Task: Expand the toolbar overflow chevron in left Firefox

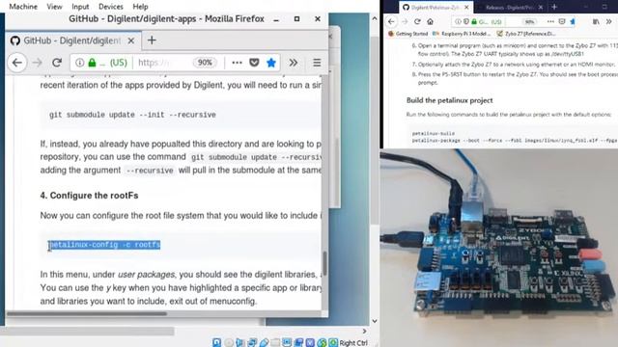Action: coord(294,63)
